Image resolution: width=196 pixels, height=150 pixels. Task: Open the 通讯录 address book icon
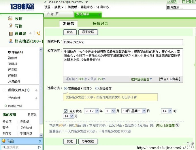[10, 33]
